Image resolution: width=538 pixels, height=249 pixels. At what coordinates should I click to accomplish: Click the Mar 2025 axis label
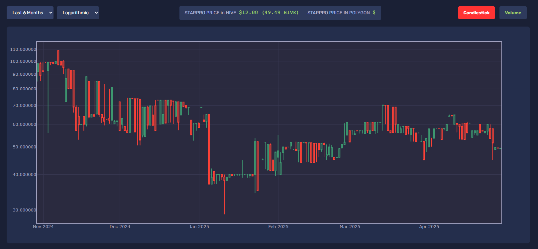pos(350,227)
